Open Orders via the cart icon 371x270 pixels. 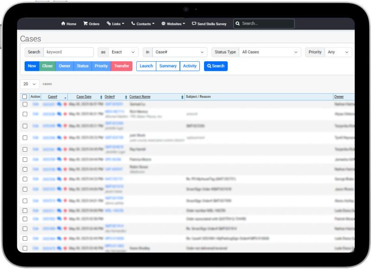(85, 24)
